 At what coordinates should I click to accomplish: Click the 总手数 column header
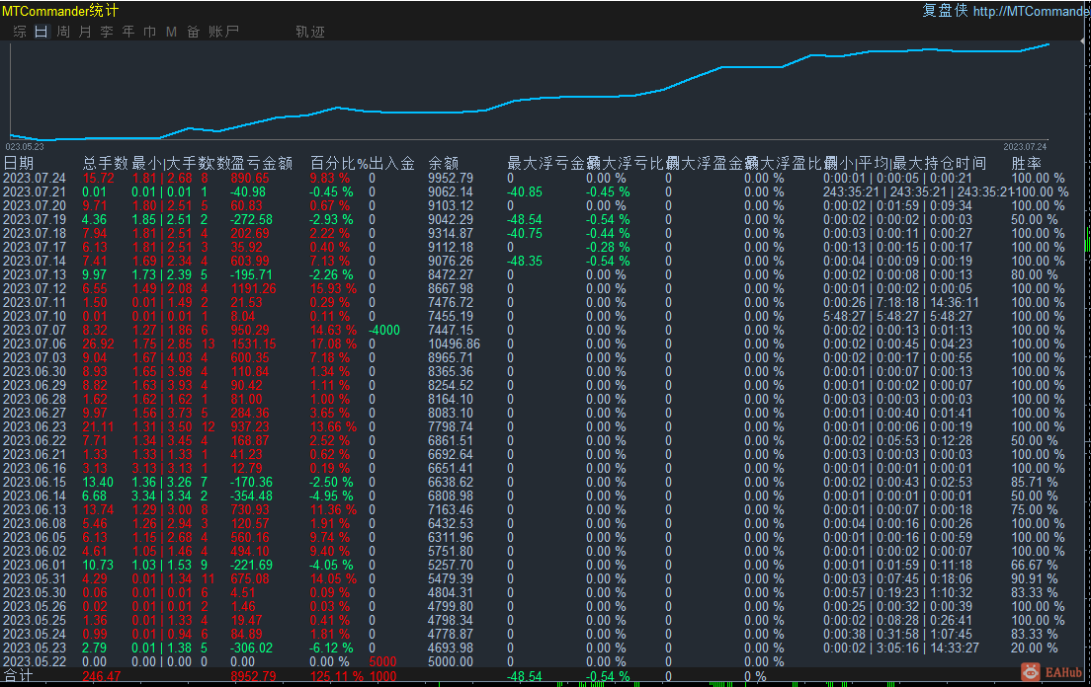coord(105,163)
